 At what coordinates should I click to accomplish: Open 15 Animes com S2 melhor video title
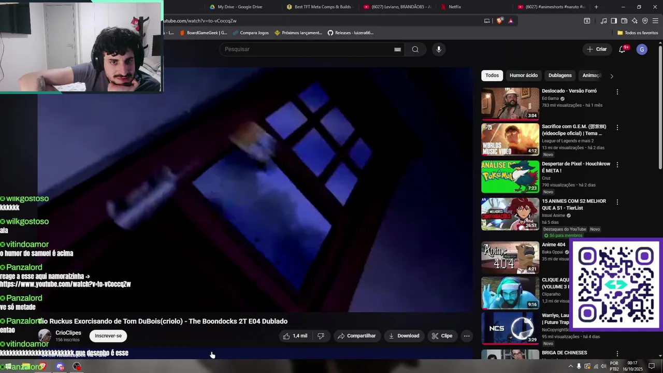[x=574, y=204]
